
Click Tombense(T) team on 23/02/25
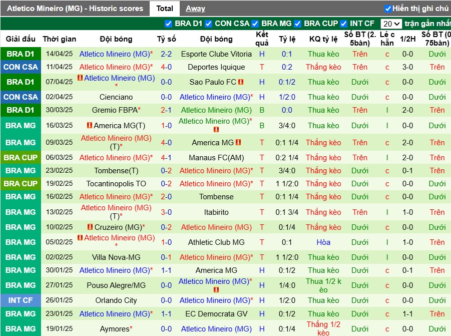click(116, 171)
